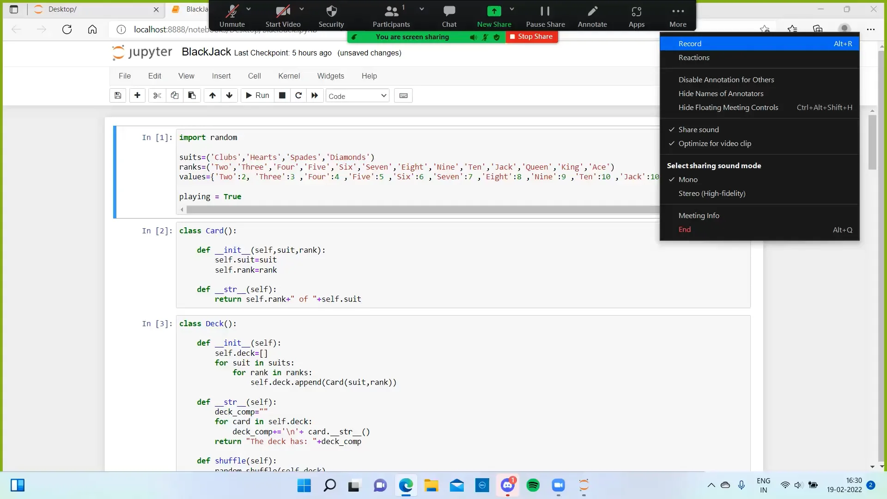The image size is (887, 499).
Task: Select Stereo (High-fidelity) sound mode
Action: point(759,194)
